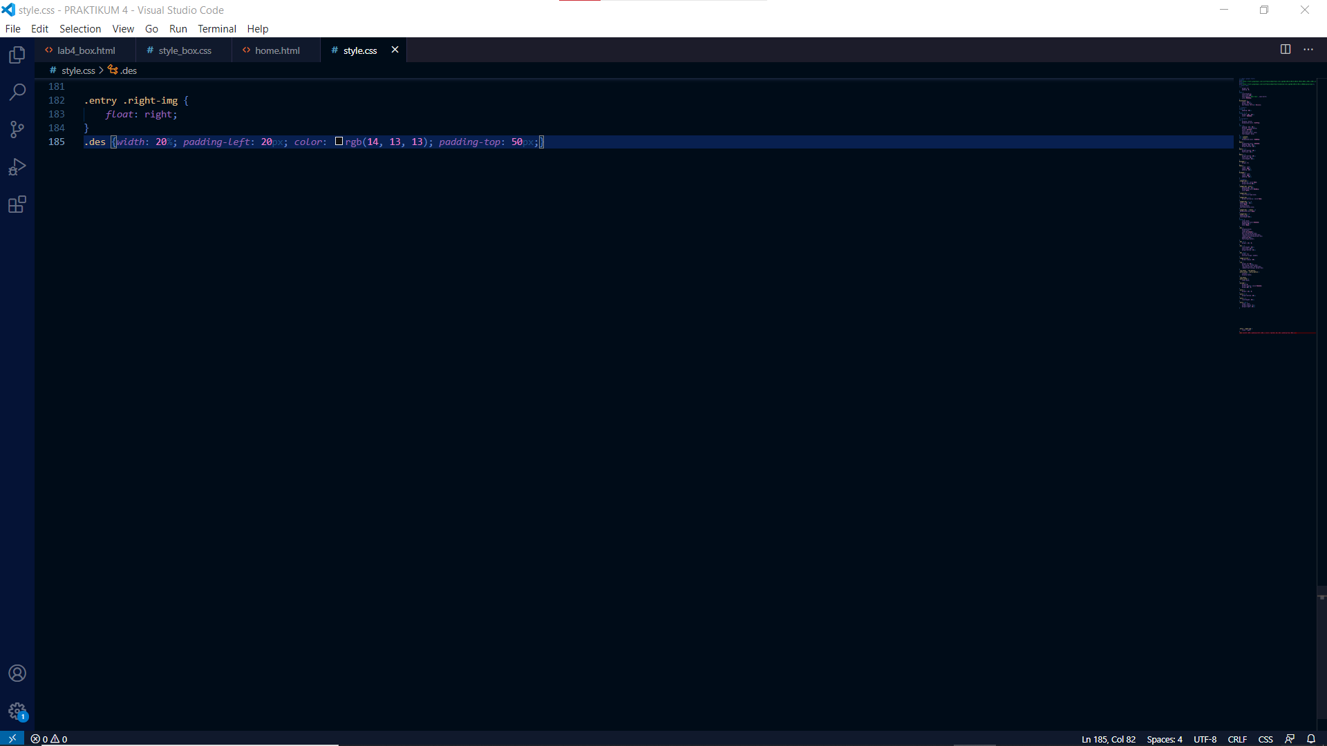Select encoding UTF-8 in status bar
Image resolution: width=1327 pixels, height=746 pixels.
click(1205, 739)
